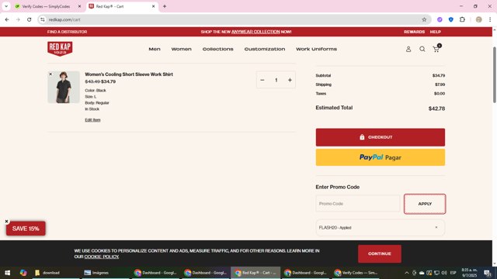Click the Red Kap logo
The width and height of the screenshot is (497, 279).
click(60, 49)
